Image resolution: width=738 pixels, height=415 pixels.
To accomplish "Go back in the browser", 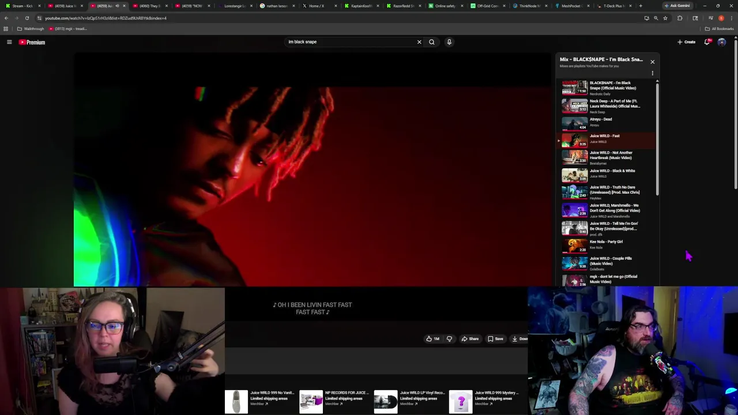I will [6, 18].
